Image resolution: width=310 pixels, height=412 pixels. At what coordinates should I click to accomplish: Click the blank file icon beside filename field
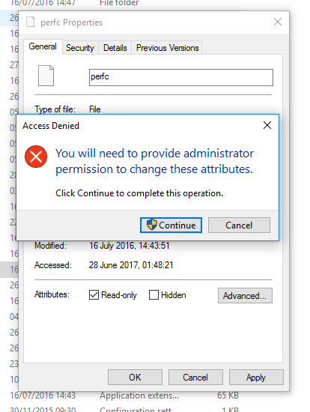[x=46, y=76]
